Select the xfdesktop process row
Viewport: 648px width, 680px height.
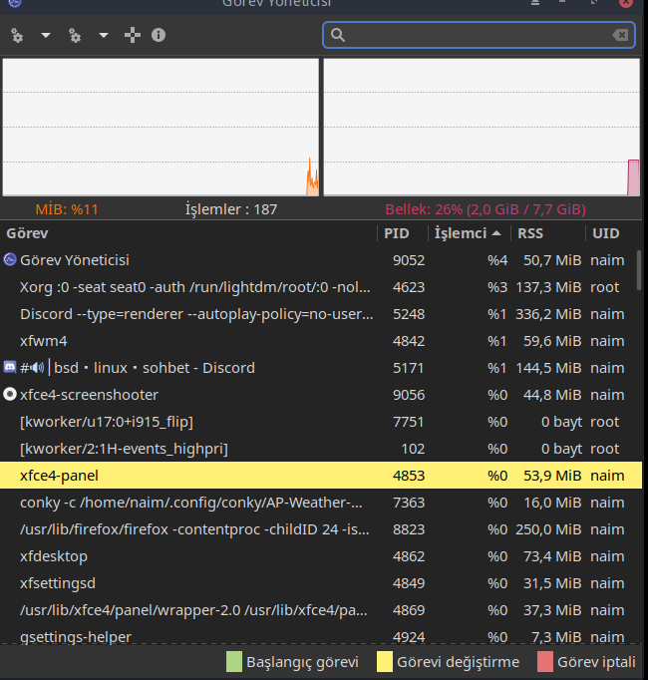(x=199, y=556)
